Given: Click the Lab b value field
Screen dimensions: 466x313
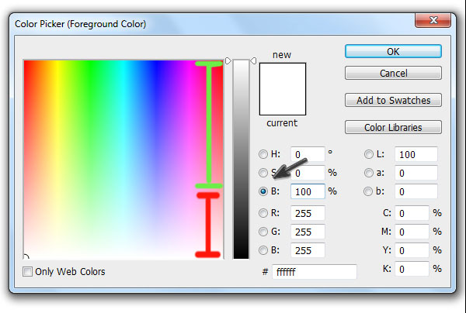Looking at the screenshot, I should pyautogui.click(x=416, y=191).
